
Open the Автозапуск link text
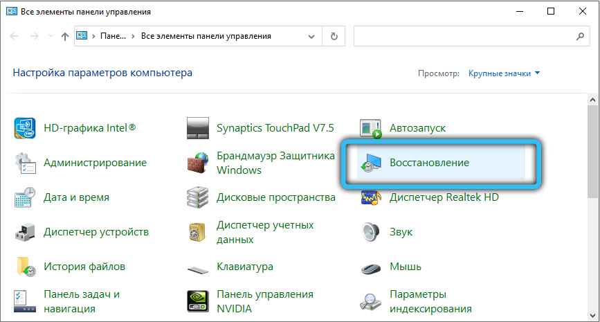(417, 128)
